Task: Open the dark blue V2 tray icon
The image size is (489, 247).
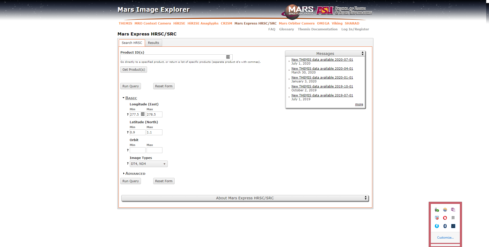Action: (x=453, y=226)
